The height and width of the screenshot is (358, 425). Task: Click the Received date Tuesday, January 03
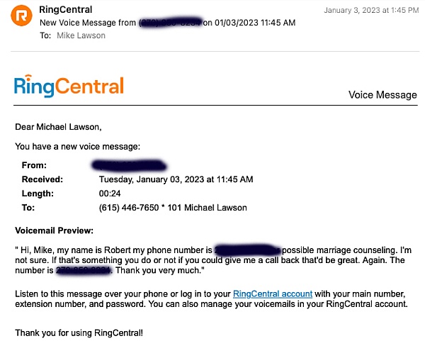176,179
